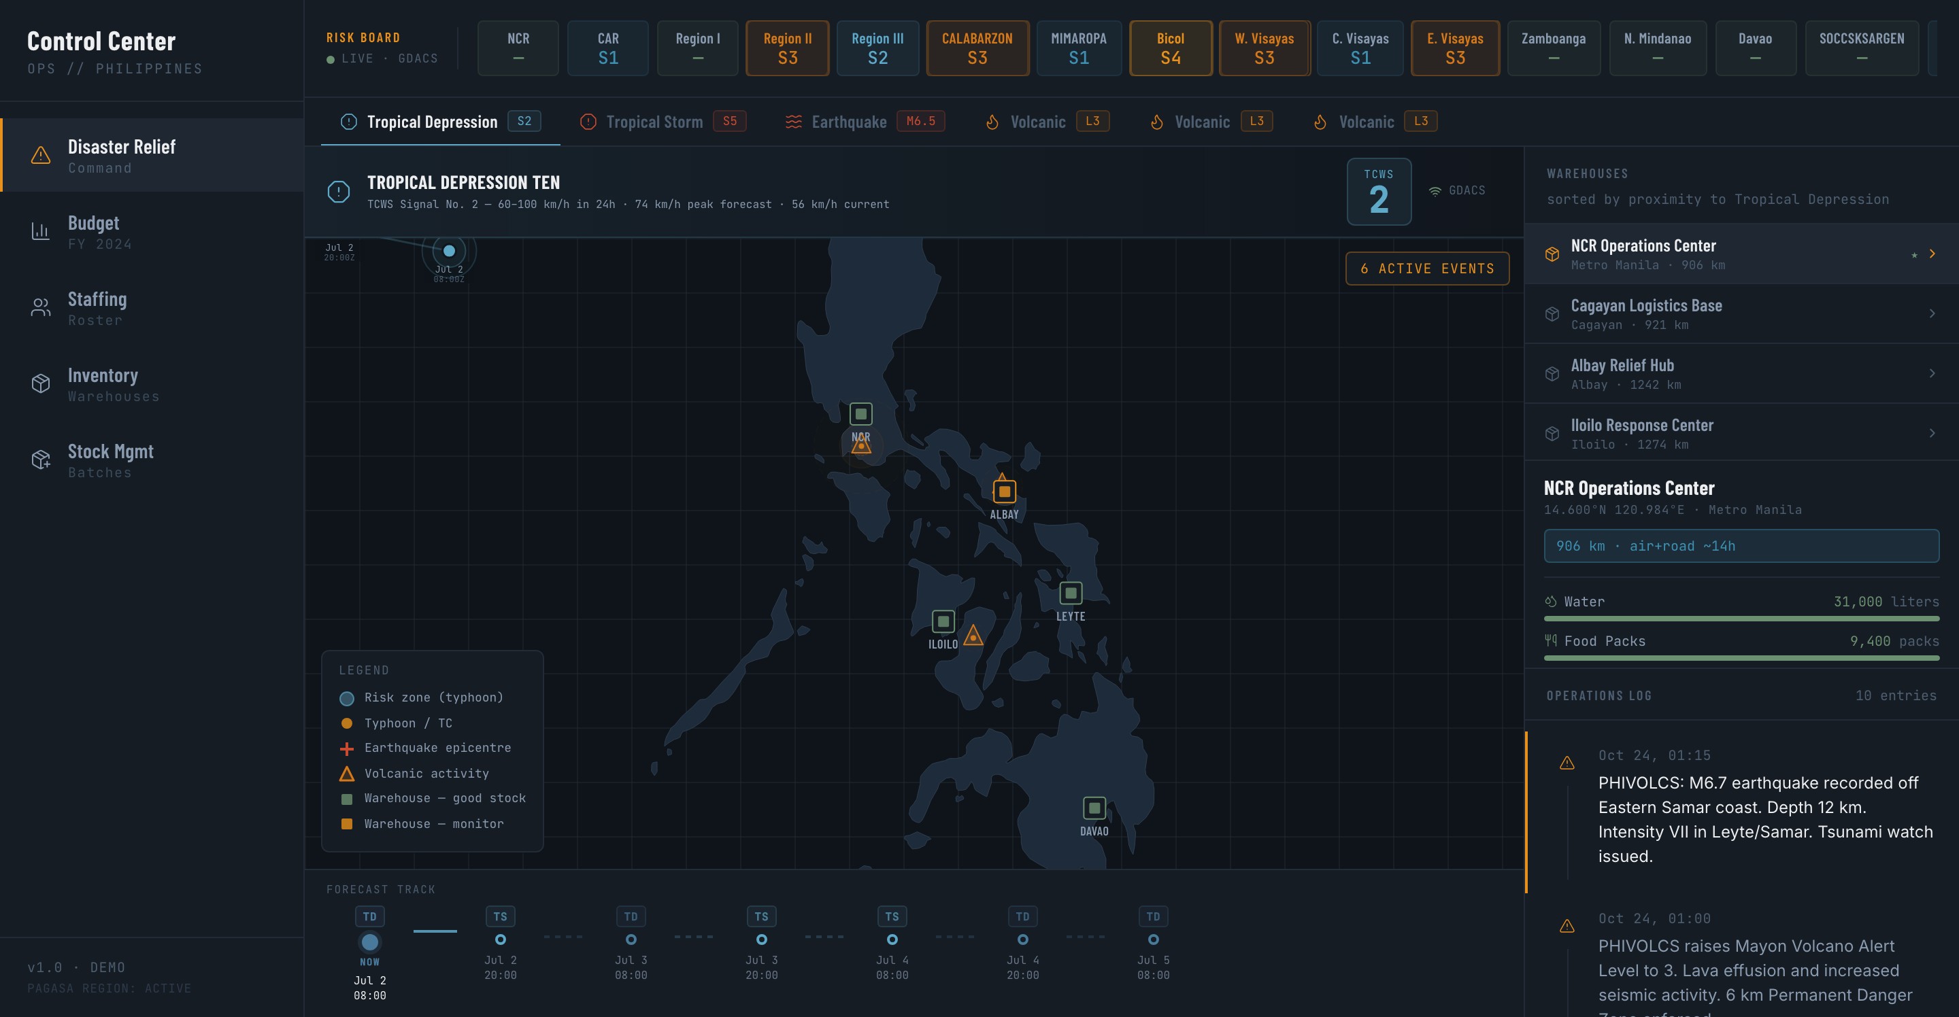
Task: Click the Stock Mgmt package icon
Action: point(40,459)
